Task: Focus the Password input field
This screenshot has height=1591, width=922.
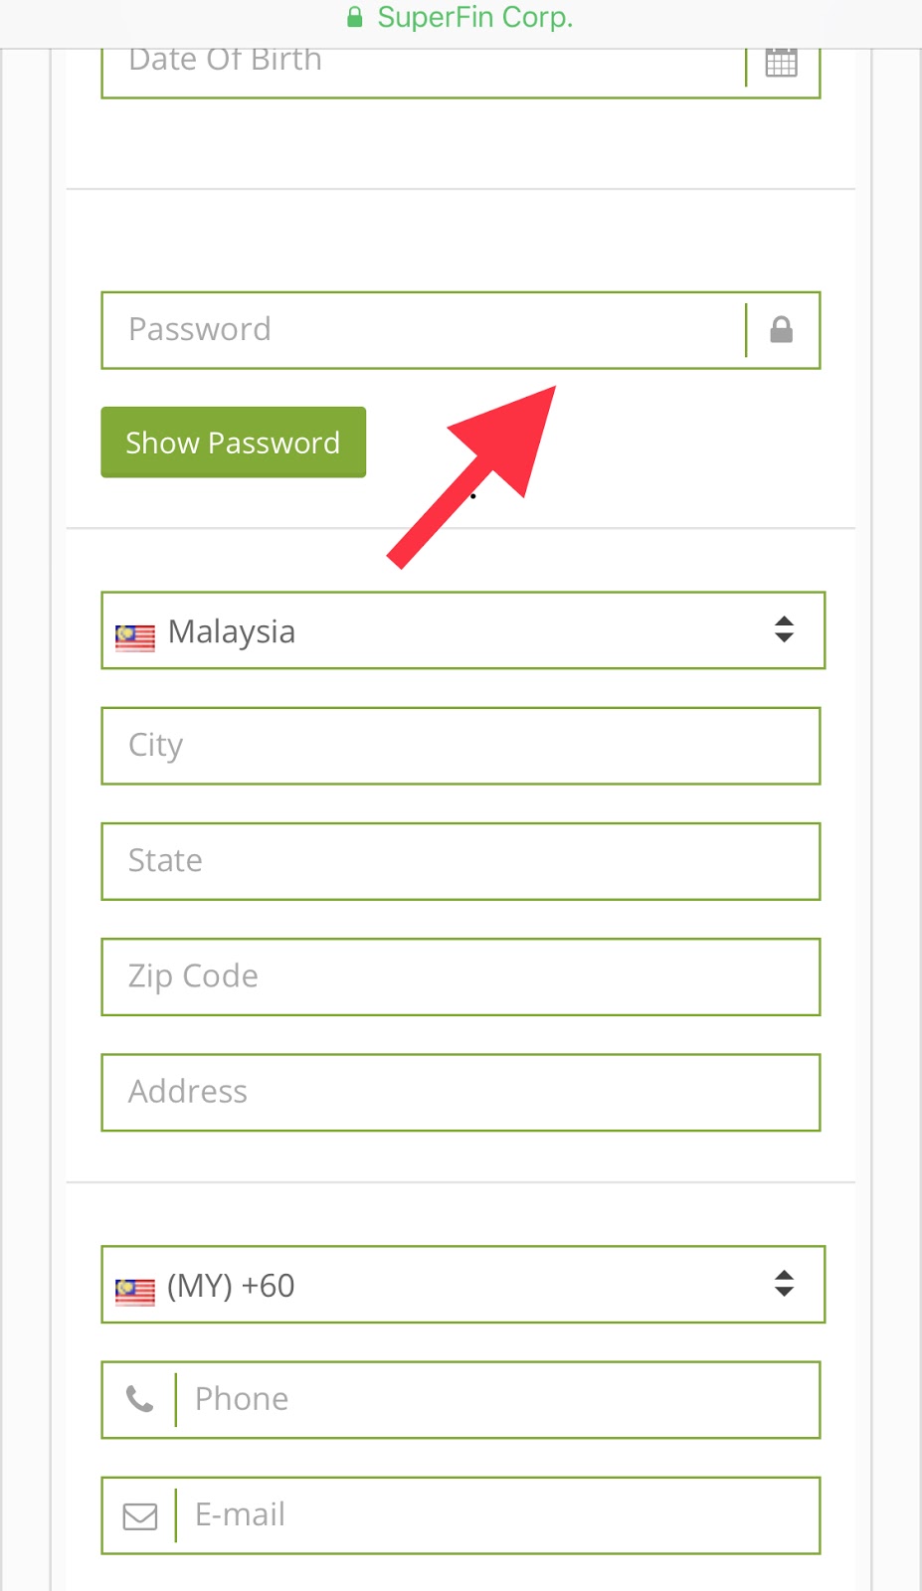Action: pos(424,330)
